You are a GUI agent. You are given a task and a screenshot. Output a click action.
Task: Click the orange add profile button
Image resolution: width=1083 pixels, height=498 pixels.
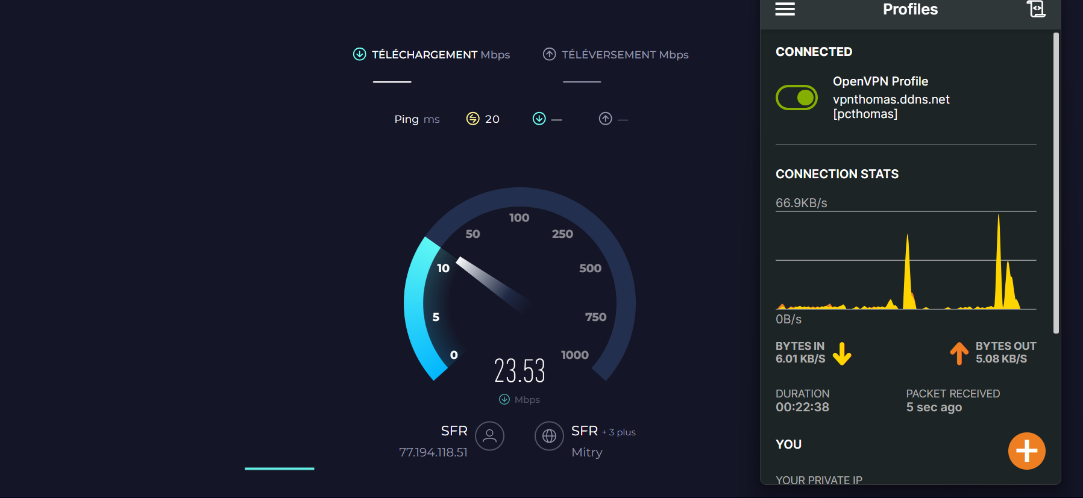tap(1026, 450)
